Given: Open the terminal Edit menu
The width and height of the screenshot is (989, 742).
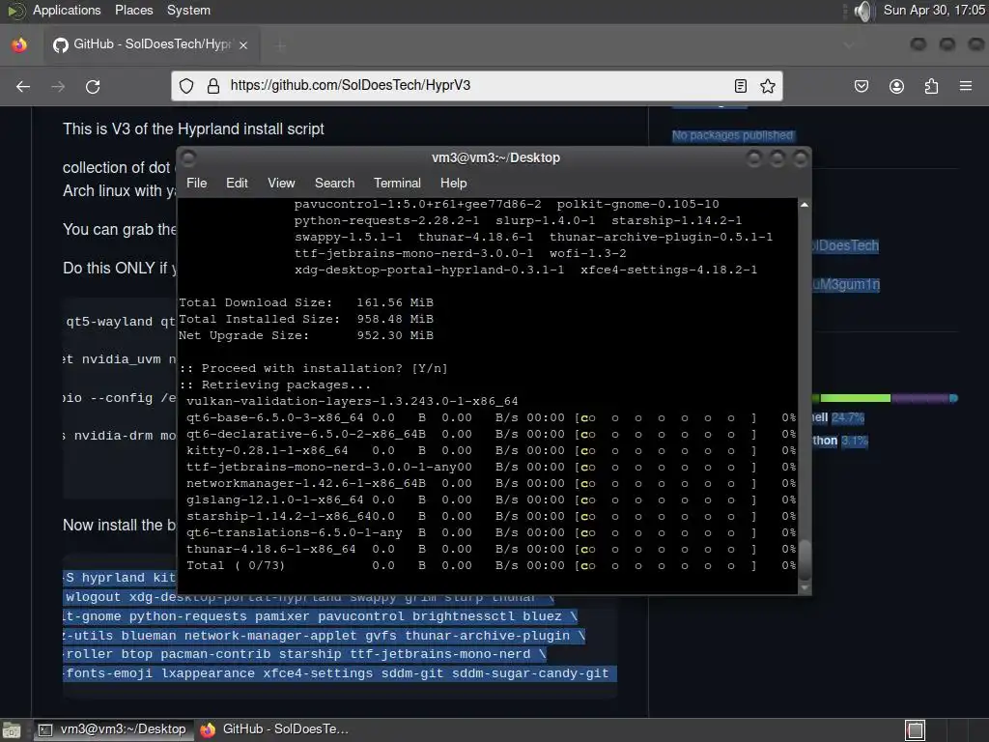Looking at the screenshot, I should click(x=237, y=183).
